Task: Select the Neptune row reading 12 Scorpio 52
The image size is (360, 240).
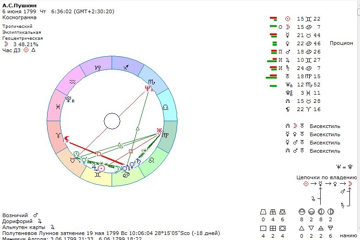Action: point(303,85)
